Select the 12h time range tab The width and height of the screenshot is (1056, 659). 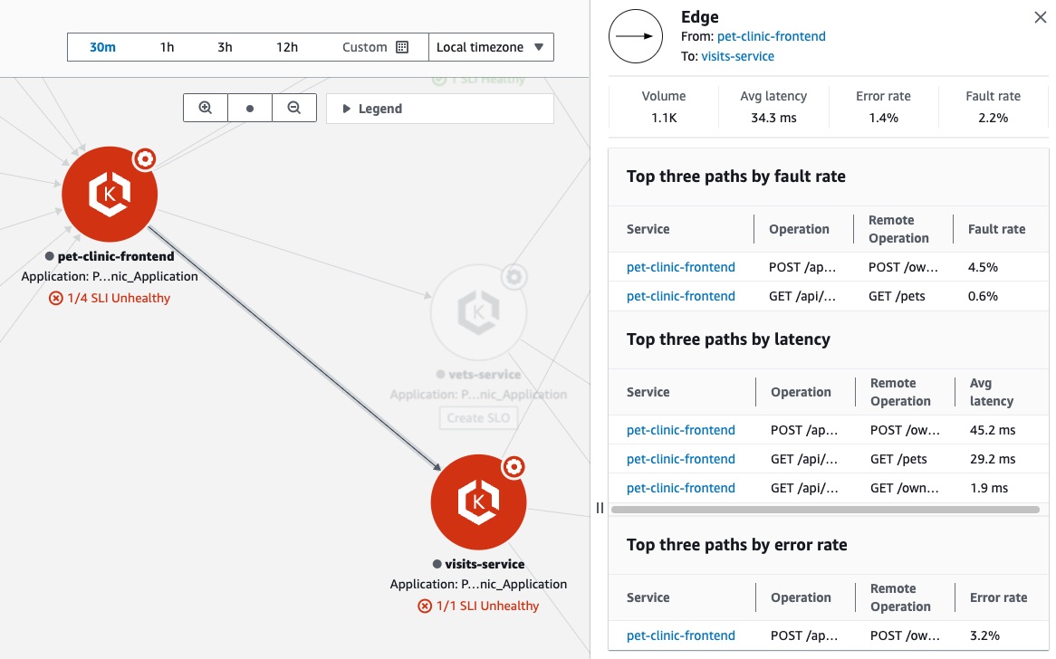pyautogui.click(x=286, y=47)
